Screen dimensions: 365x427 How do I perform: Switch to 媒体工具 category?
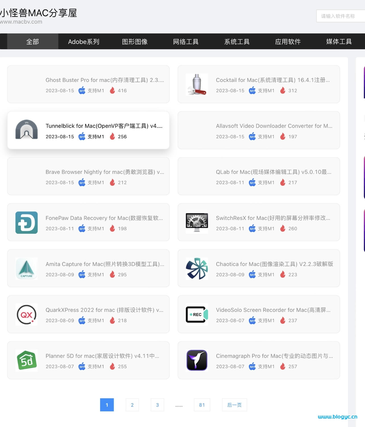point(339,42)
